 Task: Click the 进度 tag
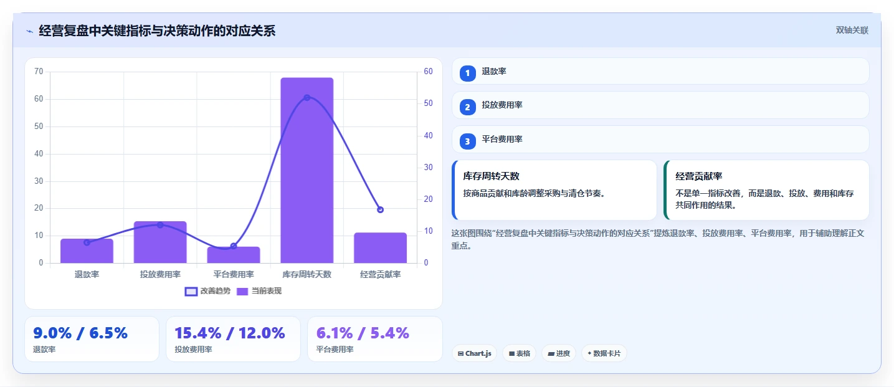[559, 353]
